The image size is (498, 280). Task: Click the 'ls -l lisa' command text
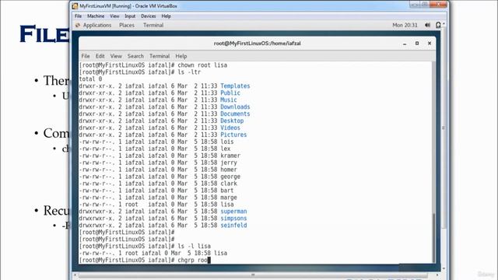(x=194, y=247)
